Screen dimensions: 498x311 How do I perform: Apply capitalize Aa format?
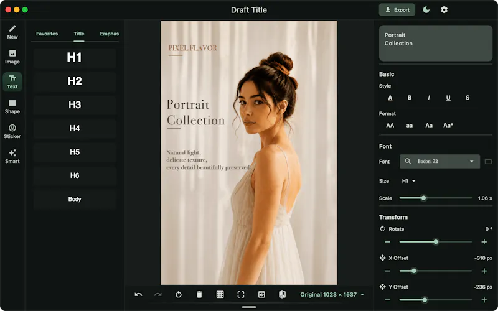click(429, 126)
